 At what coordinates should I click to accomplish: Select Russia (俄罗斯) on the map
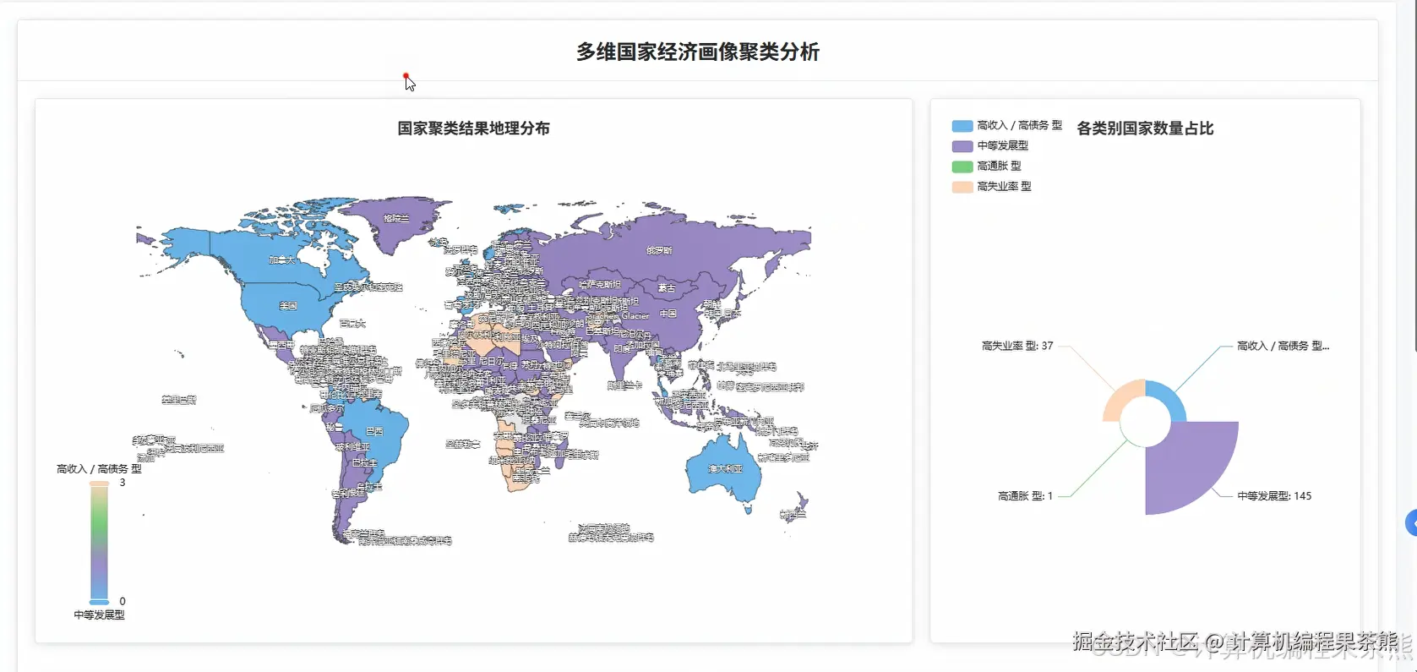click(659, 251)
